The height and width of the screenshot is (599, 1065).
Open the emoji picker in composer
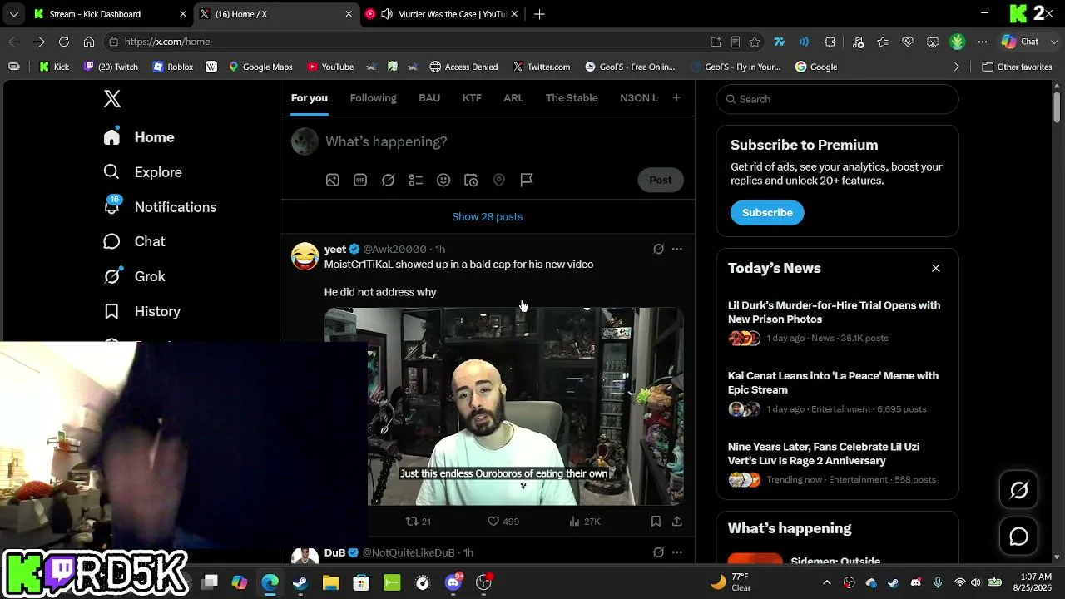pyautogui.click(x=443, y=180)
